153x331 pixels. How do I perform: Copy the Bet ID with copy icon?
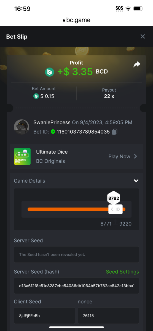(115, 132)
